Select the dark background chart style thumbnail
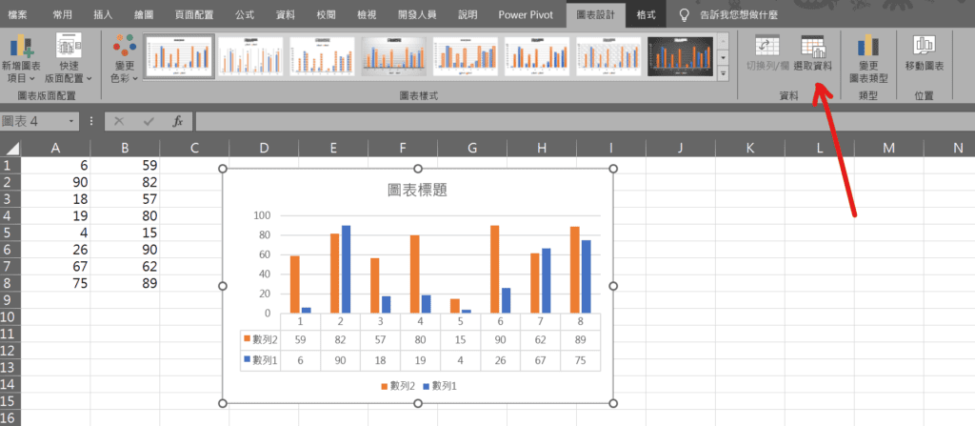The width and height of the screenshot is (975, 426). pyautogui.click(x=680, y=56)
